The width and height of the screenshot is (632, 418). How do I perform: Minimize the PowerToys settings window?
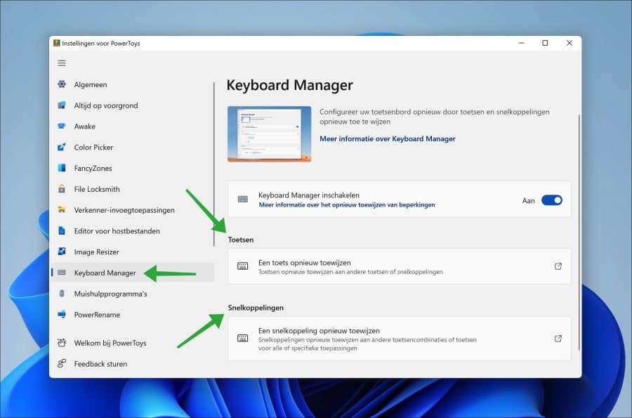[521, 43]
